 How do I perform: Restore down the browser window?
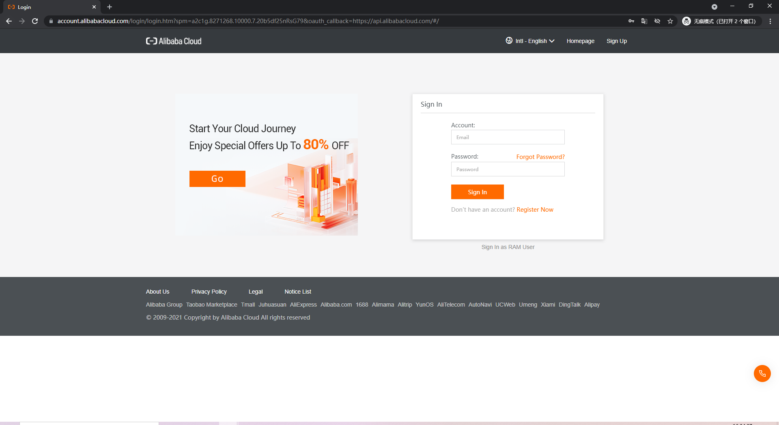tap(751, 6)
